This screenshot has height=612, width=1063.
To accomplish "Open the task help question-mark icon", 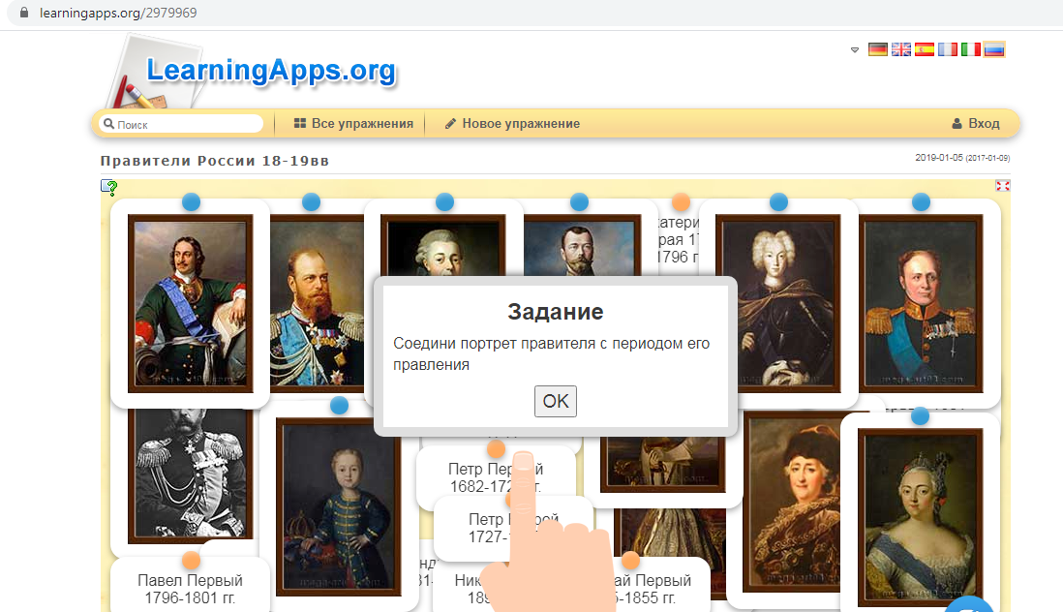I will click(x=109, y=186).
